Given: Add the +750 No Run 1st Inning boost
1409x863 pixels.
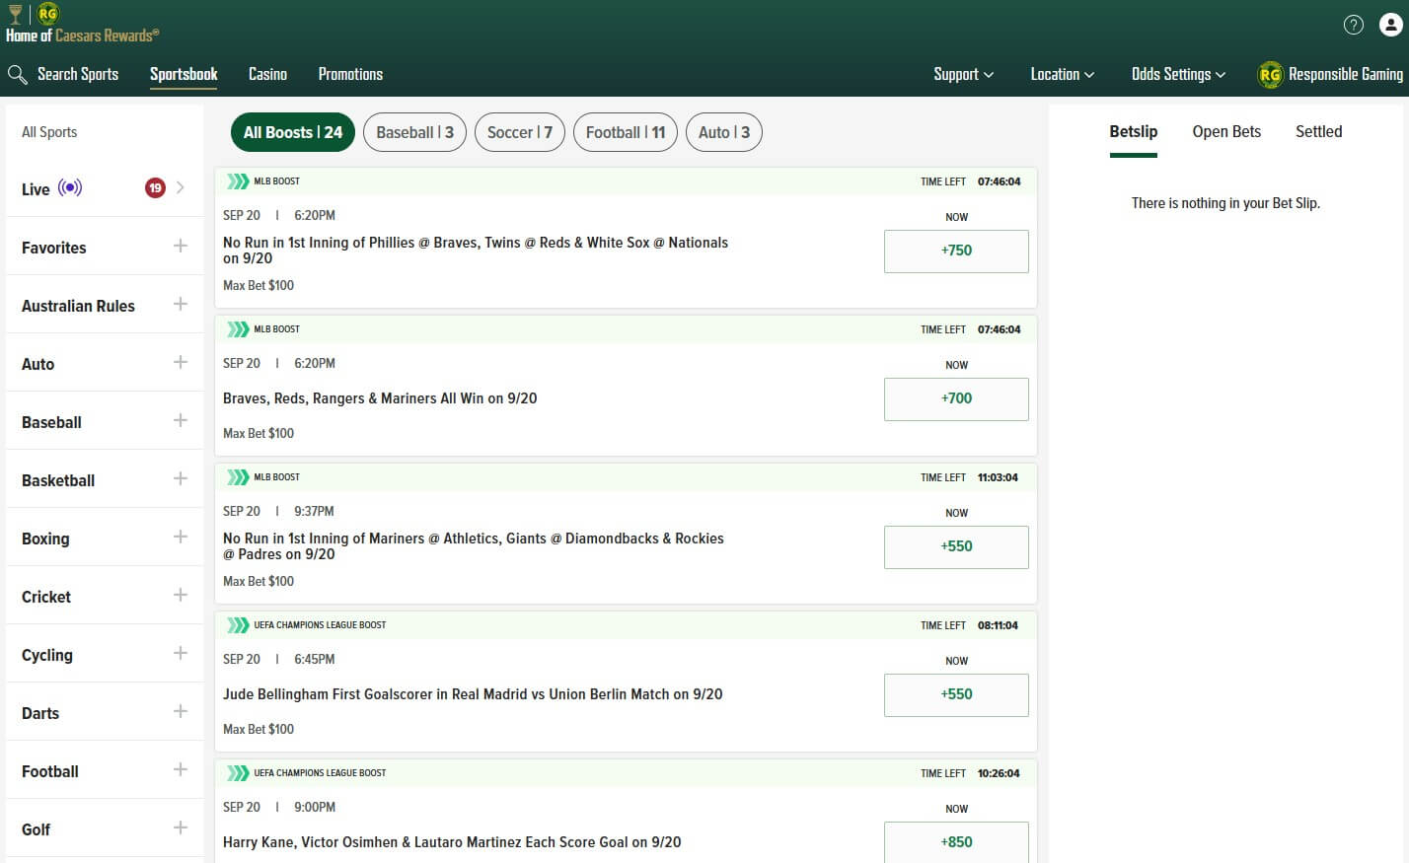Looking at the screenshot, I should tap(956, 251).
